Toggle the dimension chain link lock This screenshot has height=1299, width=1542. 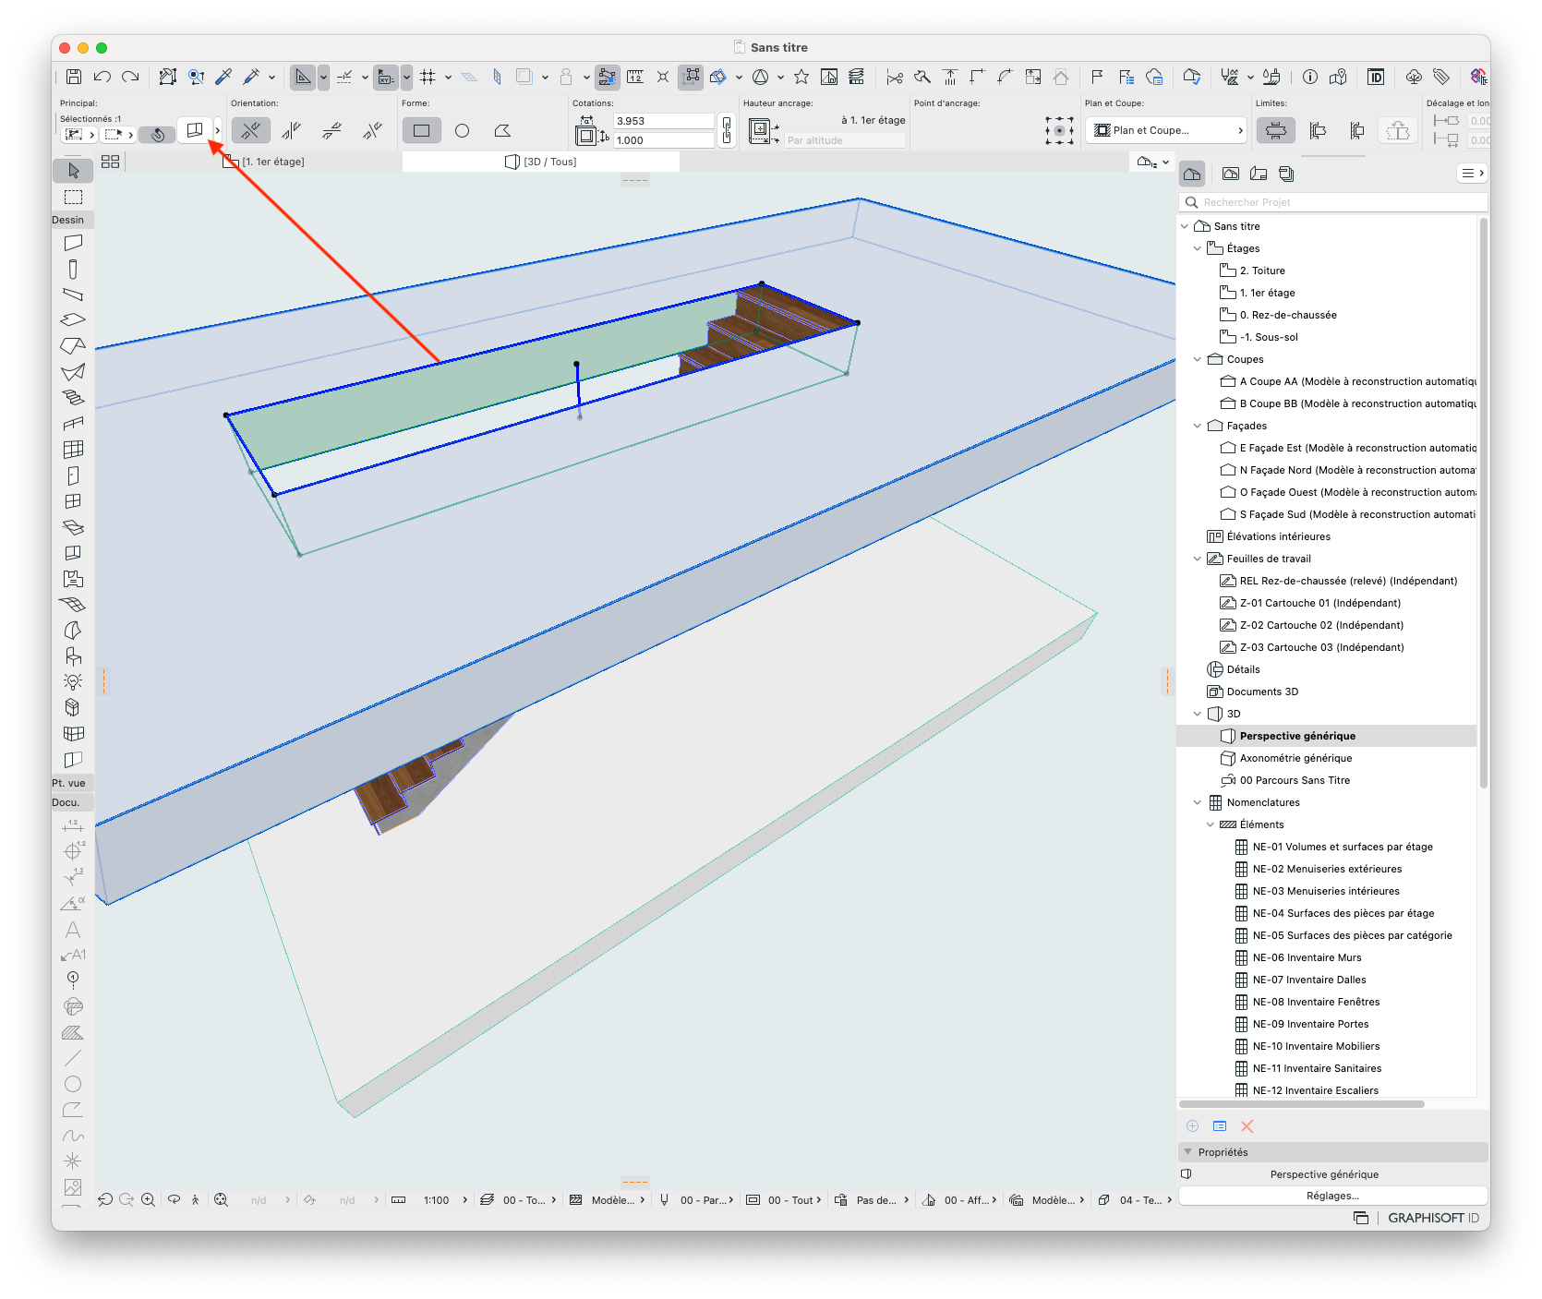click(x=727, y=130)
